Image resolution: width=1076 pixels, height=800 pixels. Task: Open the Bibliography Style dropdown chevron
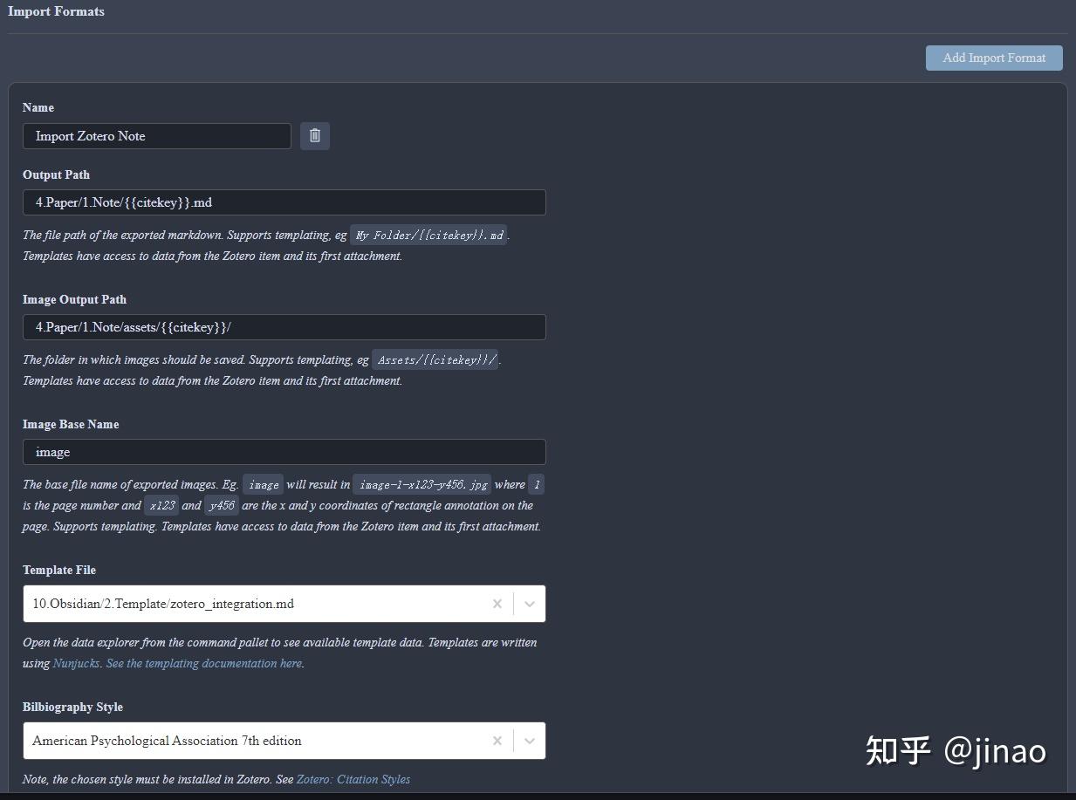(x=529, y=740)
